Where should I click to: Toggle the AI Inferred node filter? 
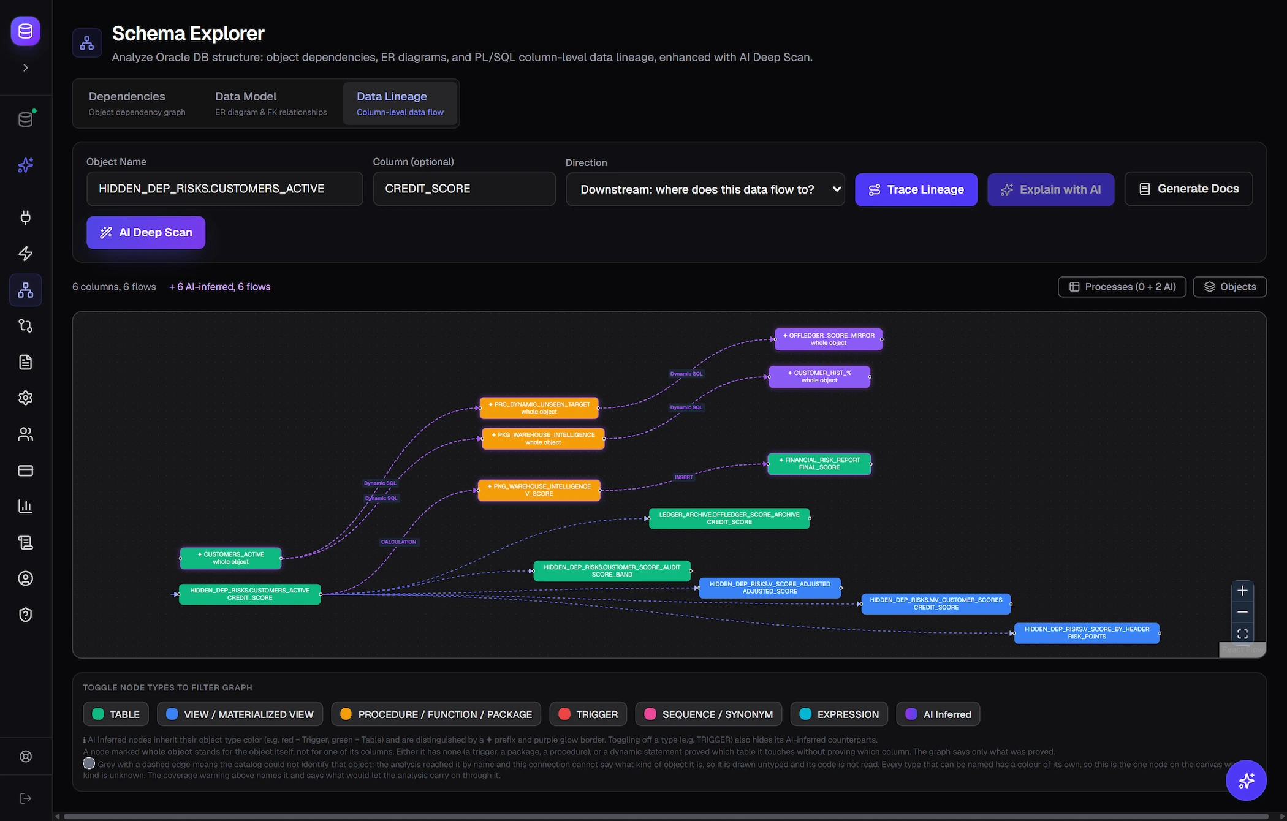coord(938,714)
